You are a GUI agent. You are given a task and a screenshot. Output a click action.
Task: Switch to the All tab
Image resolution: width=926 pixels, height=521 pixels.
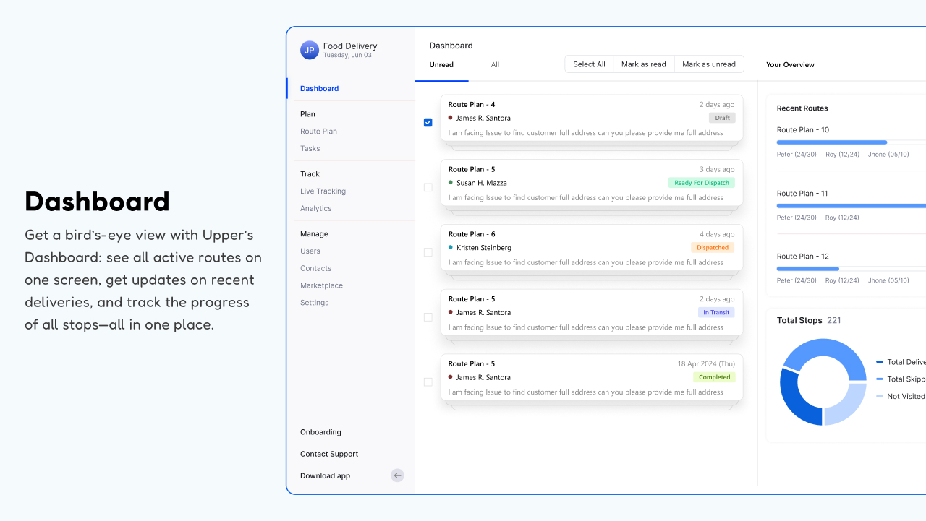coord(495,64)
